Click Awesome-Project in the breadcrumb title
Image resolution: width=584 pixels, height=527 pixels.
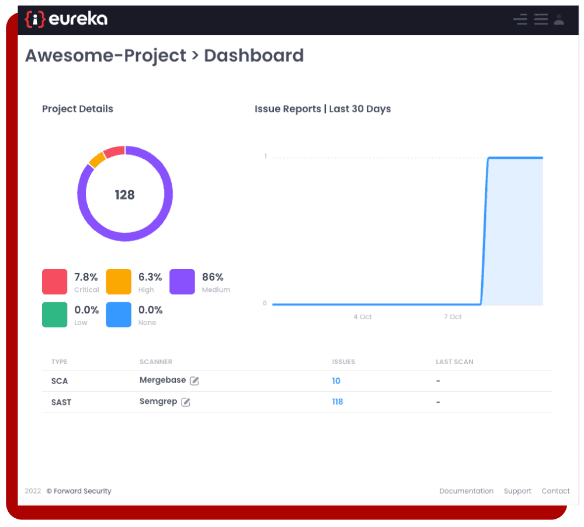[x=106, y=55]
